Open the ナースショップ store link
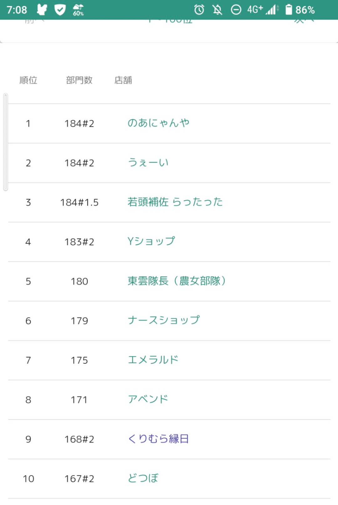Image resolution: width=338 pixels, height=505 pixels. coord(164,320)
